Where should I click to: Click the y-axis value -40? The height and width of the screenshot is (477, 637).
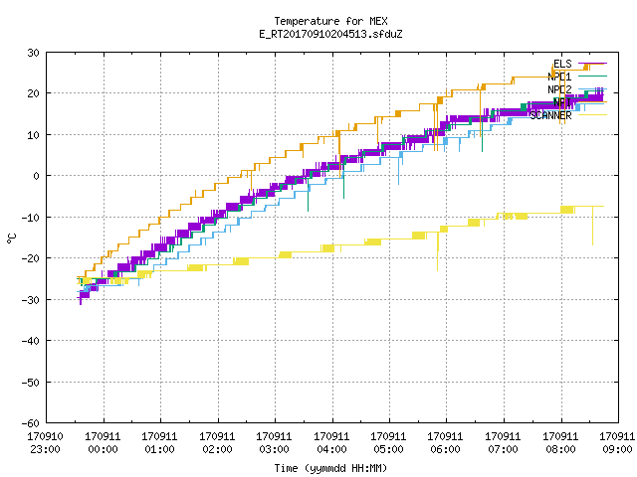point(31,341)
